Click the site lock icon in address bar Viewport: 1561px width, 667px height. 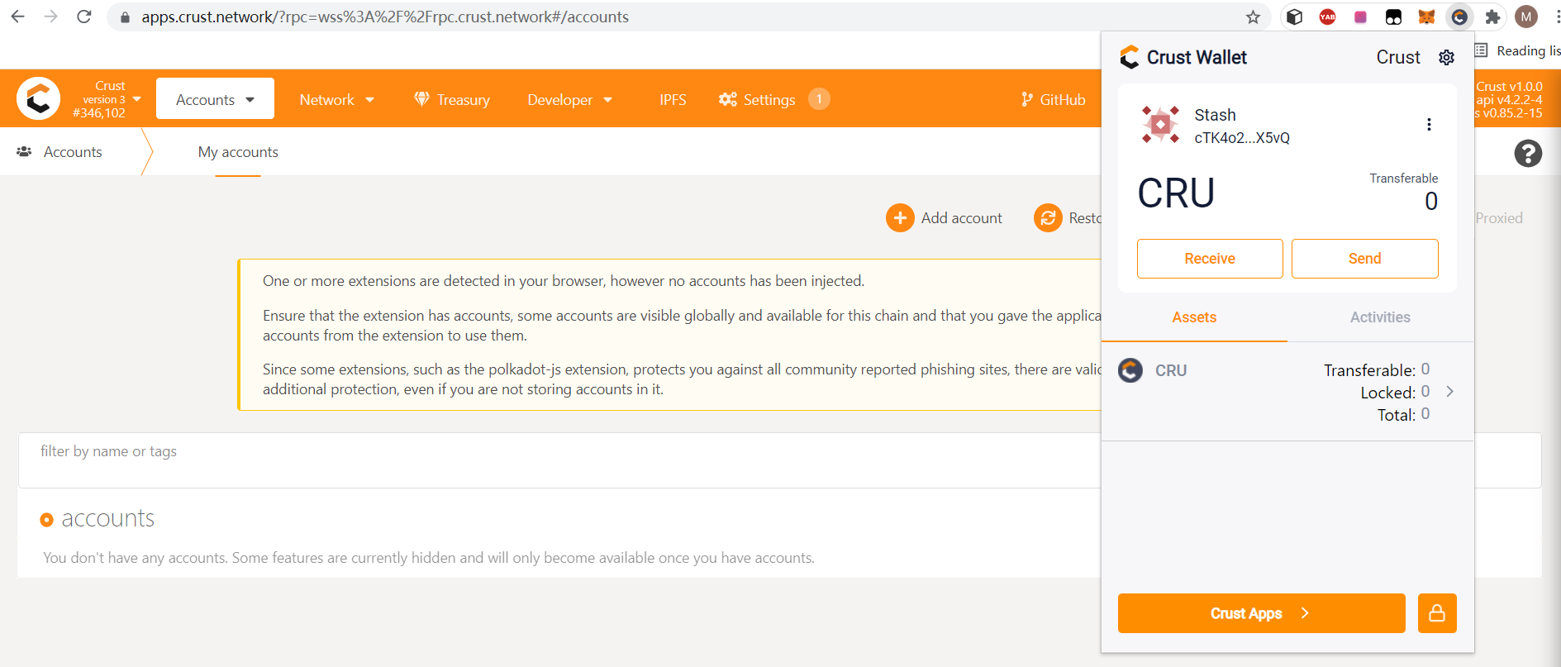[x=125, y=17]
